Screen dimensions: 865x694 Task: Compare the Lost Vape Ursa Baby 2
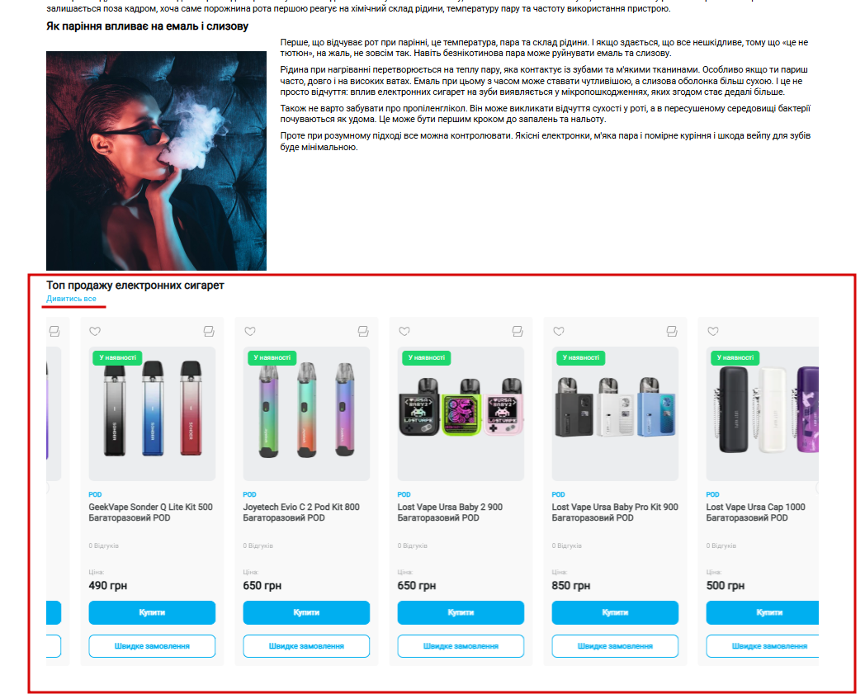point(518,331)
